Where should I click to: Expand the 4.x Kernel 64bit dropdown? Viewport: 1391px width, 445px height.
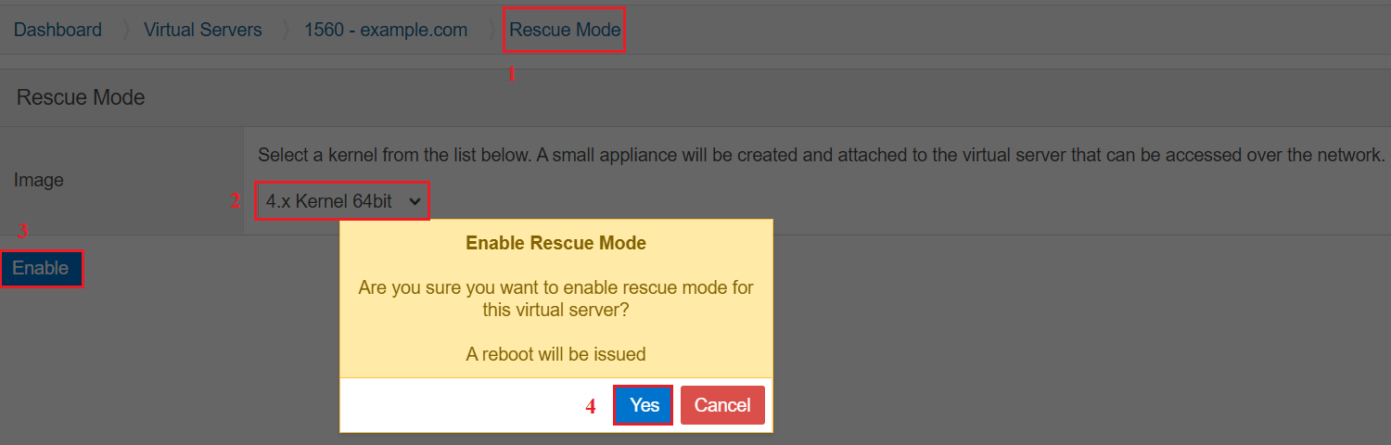tap(343, 200)
